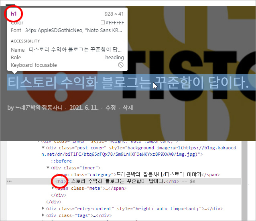This screenshot has height=221, width=256.
Task: Click the '928 × 41' dimensions in tooltip
Action: (x=114, y=14)
